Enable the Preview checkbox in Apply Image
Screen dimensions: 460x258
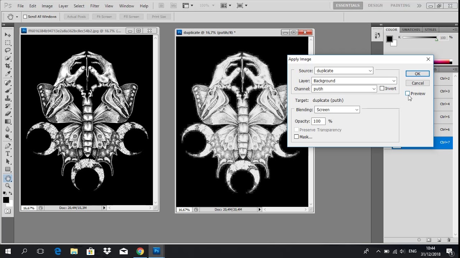pyautogui.click(x=408, y=94)
